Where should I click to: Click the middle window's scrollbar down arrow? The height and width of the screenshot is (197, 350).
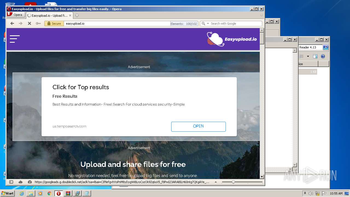[295, 165]
